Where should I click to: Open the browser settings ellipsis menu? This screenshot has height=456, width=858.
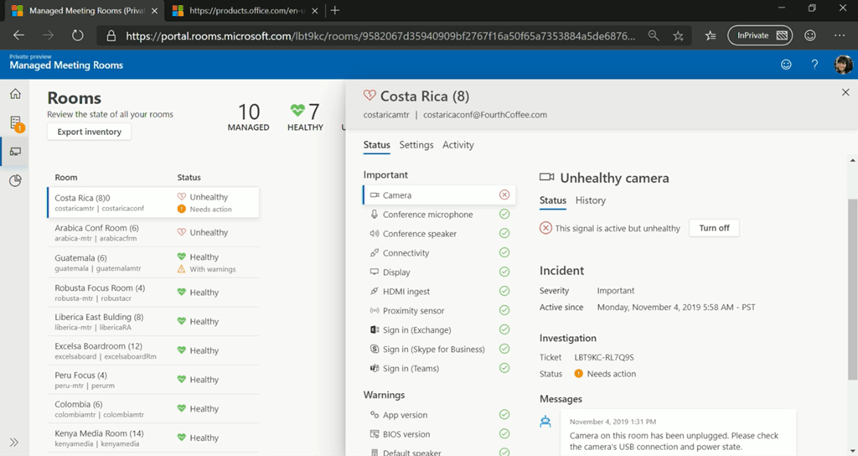tap(840, 36)
